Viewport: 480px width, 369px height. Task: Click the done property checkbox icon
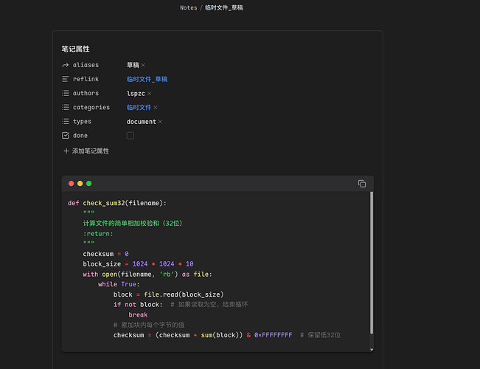click(x=65, y=136)
